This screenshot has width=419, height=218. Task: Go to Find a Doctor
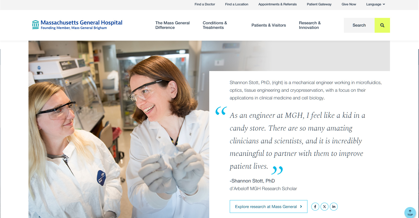[x=205, y=4]
